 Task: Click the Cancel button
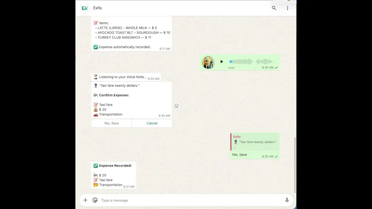152,123
